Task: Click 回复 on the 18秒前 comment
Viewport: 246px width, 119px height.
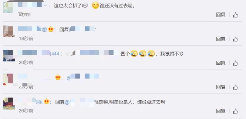Action: point(221,39)
